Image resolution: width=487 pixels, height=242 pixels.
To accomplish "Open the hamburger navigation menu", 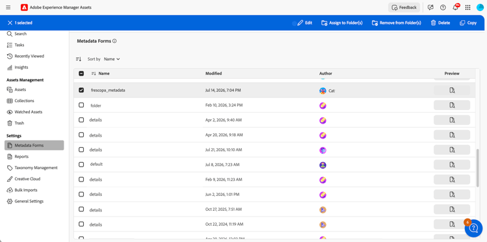I will tap(8, 7).
